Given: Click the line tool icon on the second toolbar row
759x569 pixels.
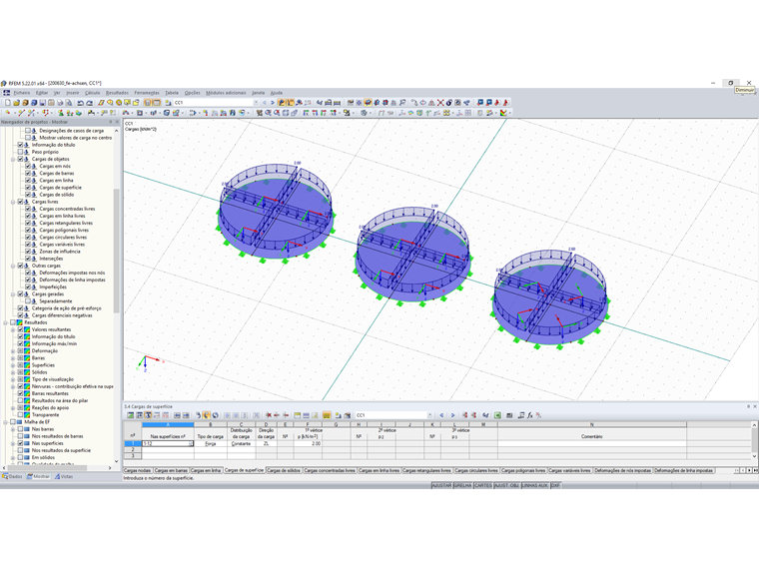Looking at the screenshot, I should point(21,113).
